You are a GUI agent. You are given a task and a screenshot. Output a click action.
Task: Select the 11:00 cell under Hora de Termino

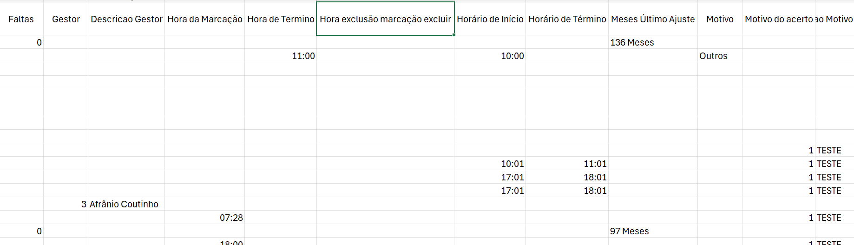click(281, 56)
